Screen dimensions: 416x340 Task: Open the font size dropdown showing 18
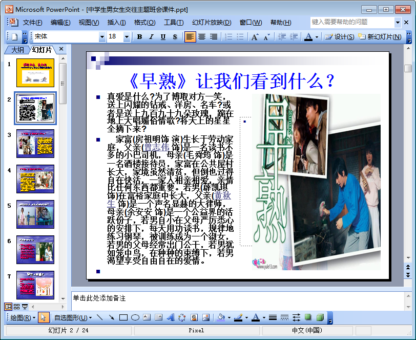127,37
